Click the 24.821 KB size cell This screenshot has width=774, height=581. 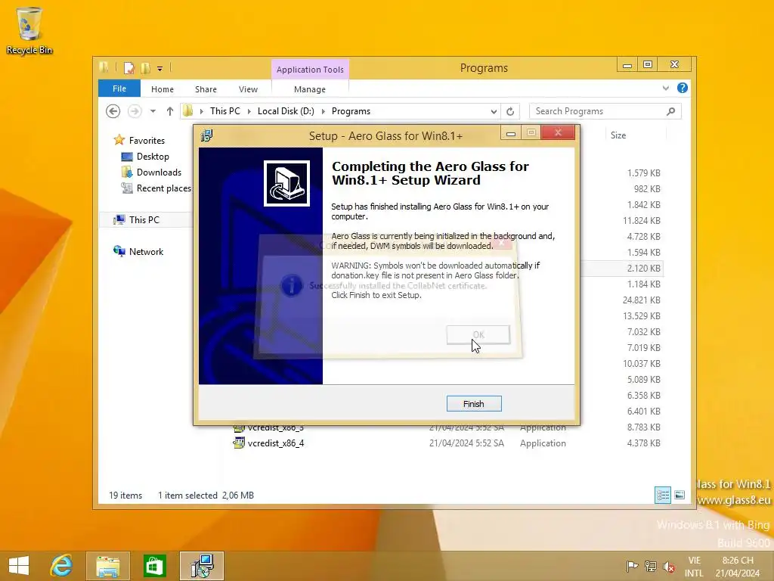click(x=641, y=300)
